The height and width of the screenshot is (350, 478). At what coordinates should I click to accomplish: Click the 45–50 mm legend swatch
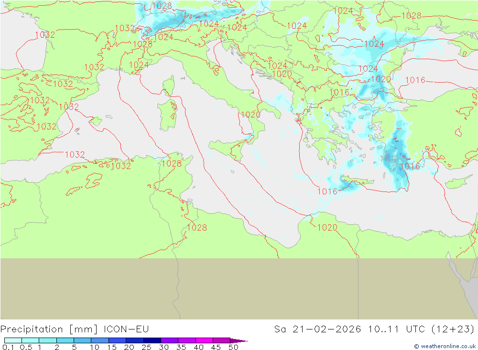(221, 340)
